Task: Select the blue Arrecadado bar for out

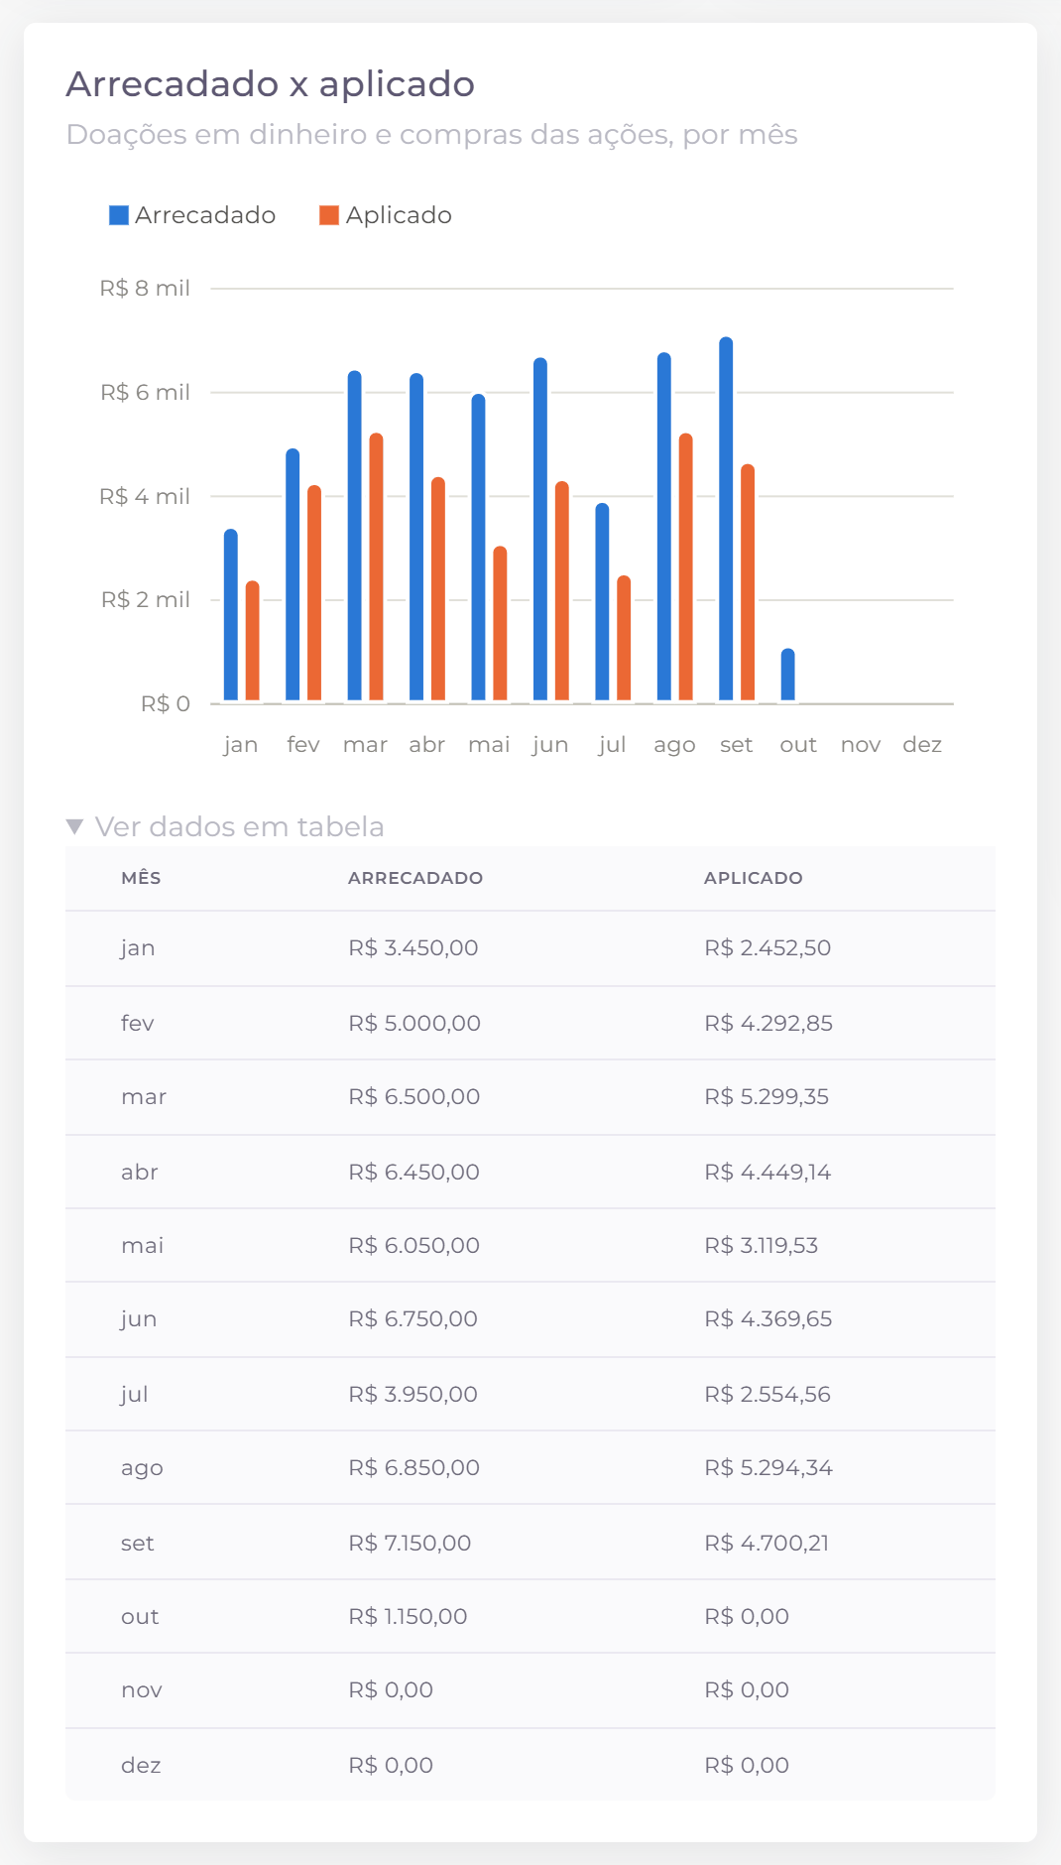Action: click(x=788, y=675)
